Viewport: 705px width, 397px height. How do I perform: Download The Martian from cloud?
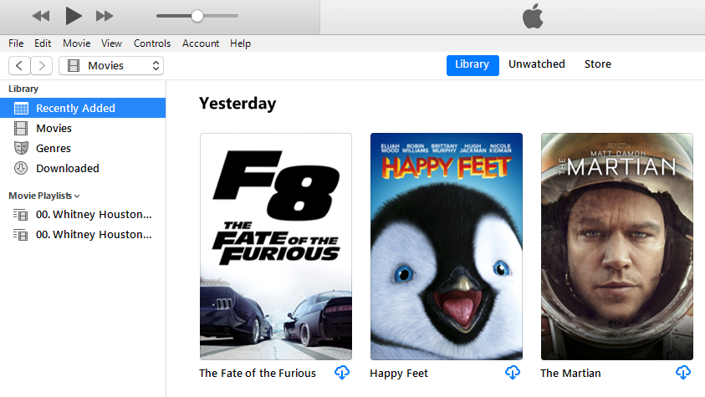(x=683, y=372)
